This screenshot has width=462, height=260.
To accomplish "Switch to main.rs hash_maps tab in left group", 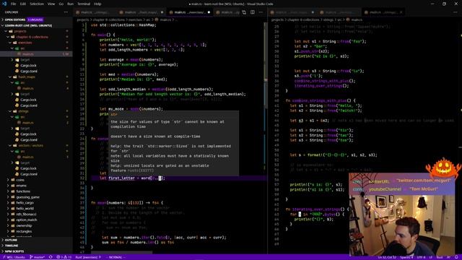I will [141, 12].
